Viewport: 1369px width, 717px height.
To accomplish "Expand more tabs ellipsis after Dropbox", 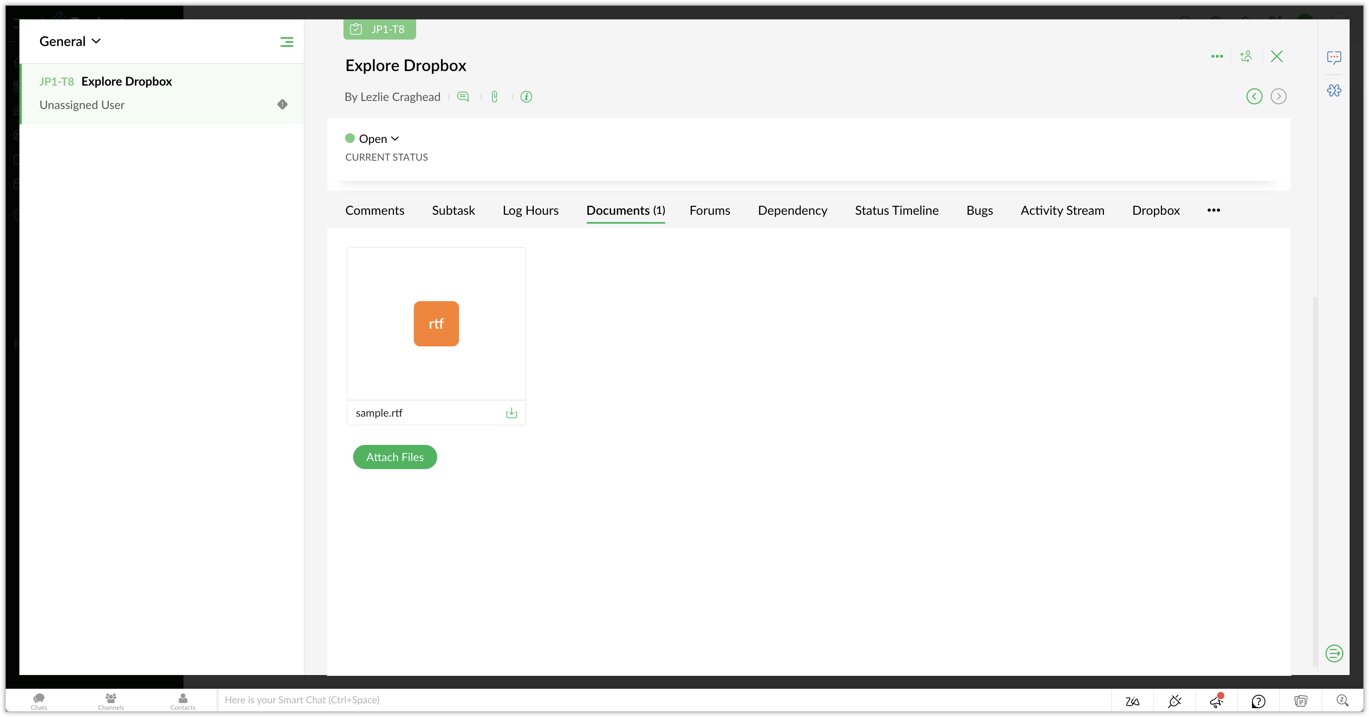I will point(1213,210).
